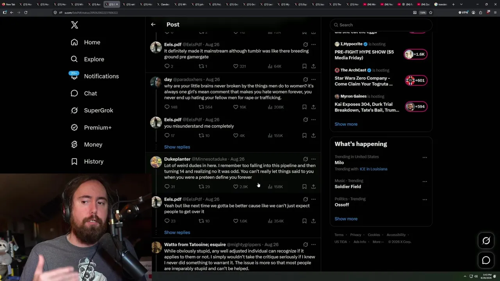This screenshot has width=500, height=281.
Task: Open more options for Milo trend
Action: coord(425,157)
